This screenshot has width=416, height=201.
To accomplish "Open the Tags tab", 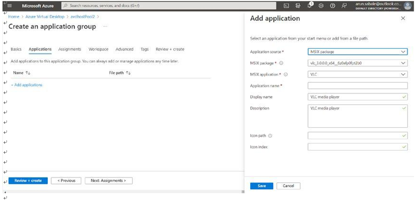I will (x=145, y=49).
